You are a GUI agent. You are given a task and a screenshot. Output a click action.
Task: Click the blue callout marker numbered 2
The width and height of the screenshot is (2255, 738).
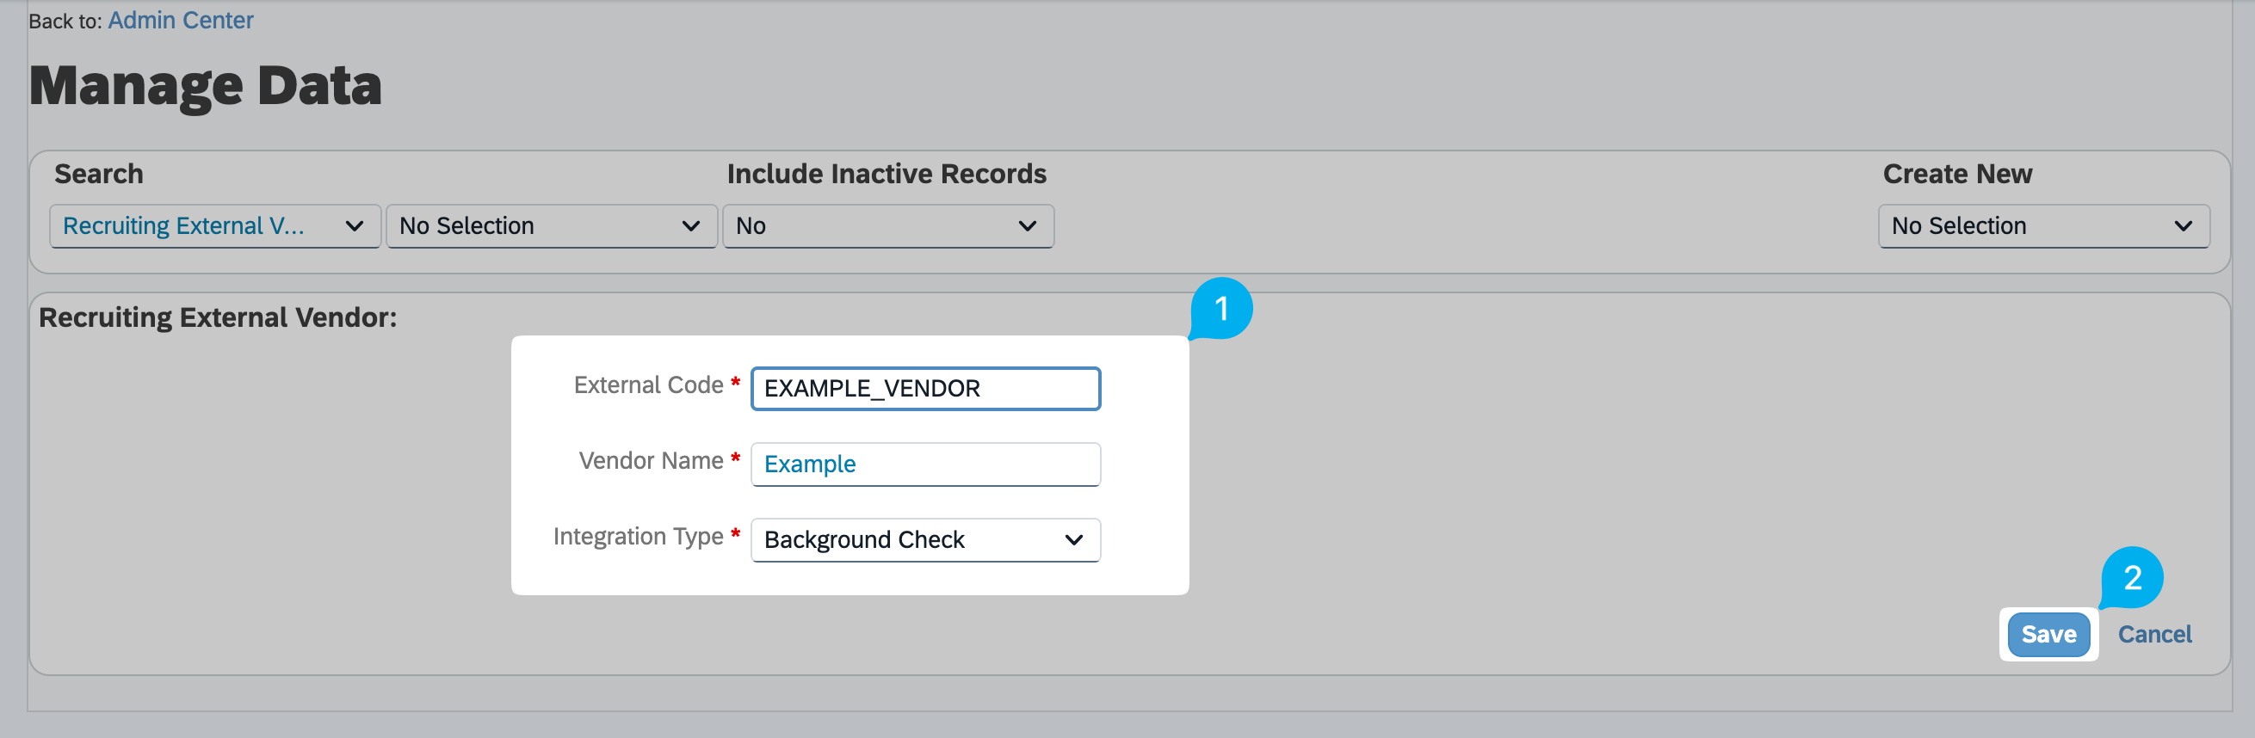(x=2132, y=578)
